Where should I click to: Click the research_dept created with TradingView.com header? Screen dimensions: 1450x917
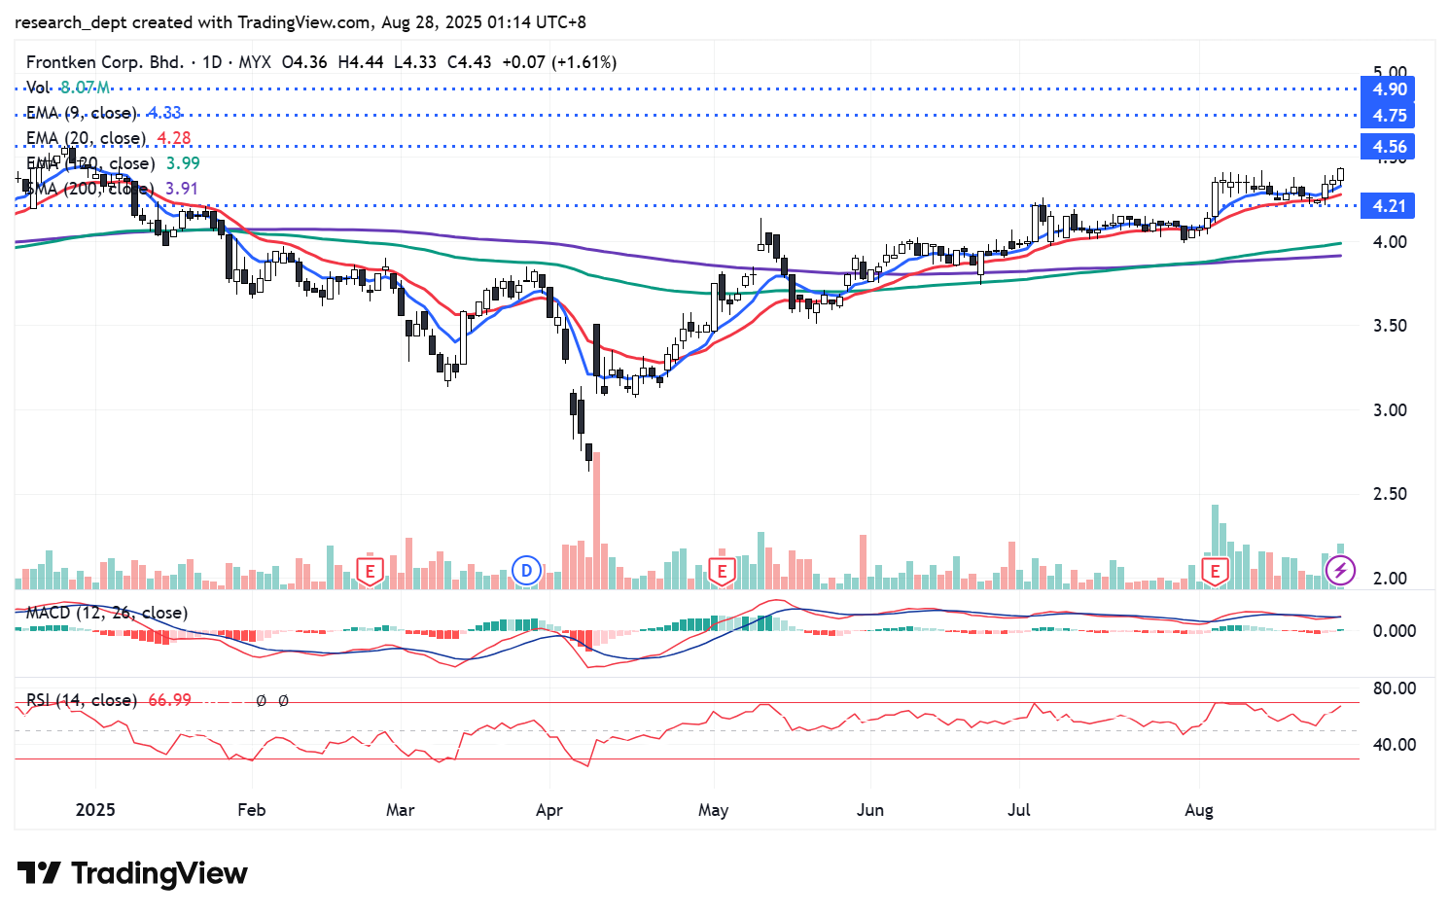point(301,21)
